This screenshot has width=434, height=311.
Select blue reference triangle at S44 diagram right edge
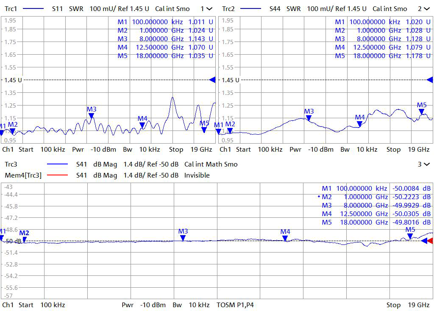[x=429, y=80]
